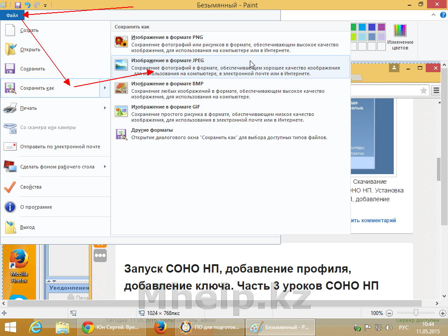Click the bookmark star in browser image
448x336 pixels.
pos(423,91)
